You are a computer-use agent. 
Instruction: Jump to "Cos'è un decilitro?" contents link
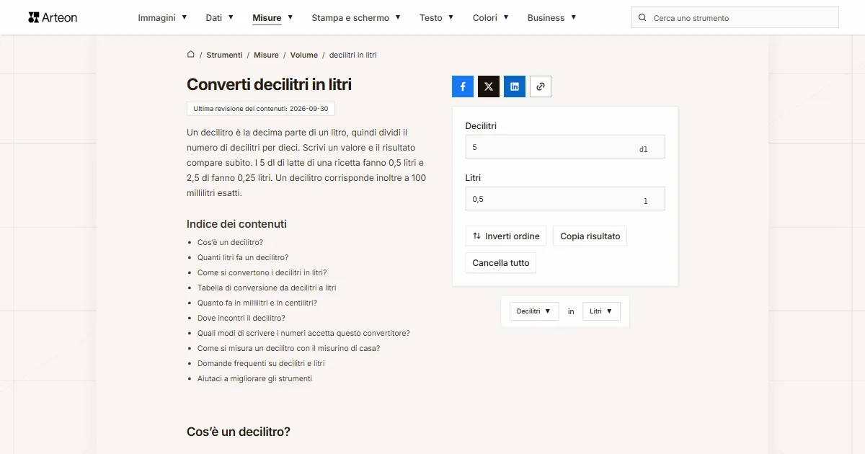[x=230, y=242]
